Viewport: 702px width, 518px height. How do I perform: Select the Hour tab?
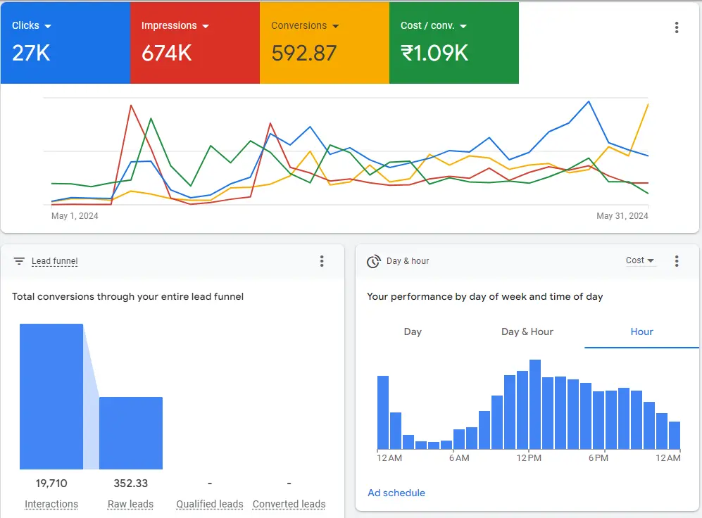pyautogui.click(x=640, y=331)
